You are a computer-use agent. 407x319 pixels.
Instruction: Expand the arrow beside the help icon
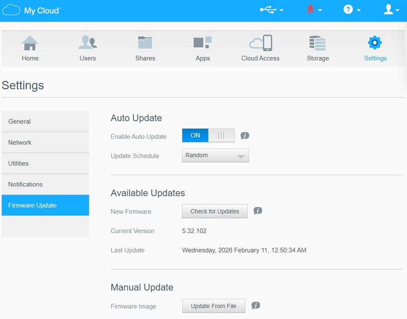pos(359,10)
